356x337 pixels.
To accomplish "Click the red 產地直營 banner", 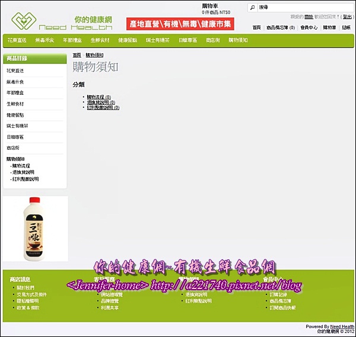I will coord(180,24).
